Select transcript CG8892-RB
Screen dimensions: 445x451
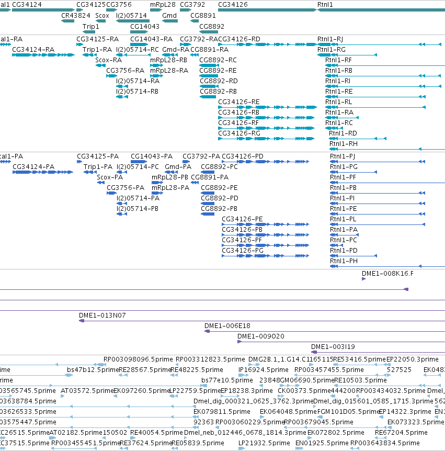[218, 92]
